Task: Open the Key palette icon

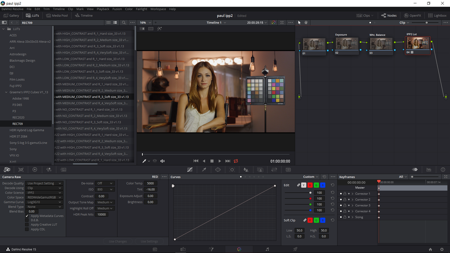Action: point(260,169)
